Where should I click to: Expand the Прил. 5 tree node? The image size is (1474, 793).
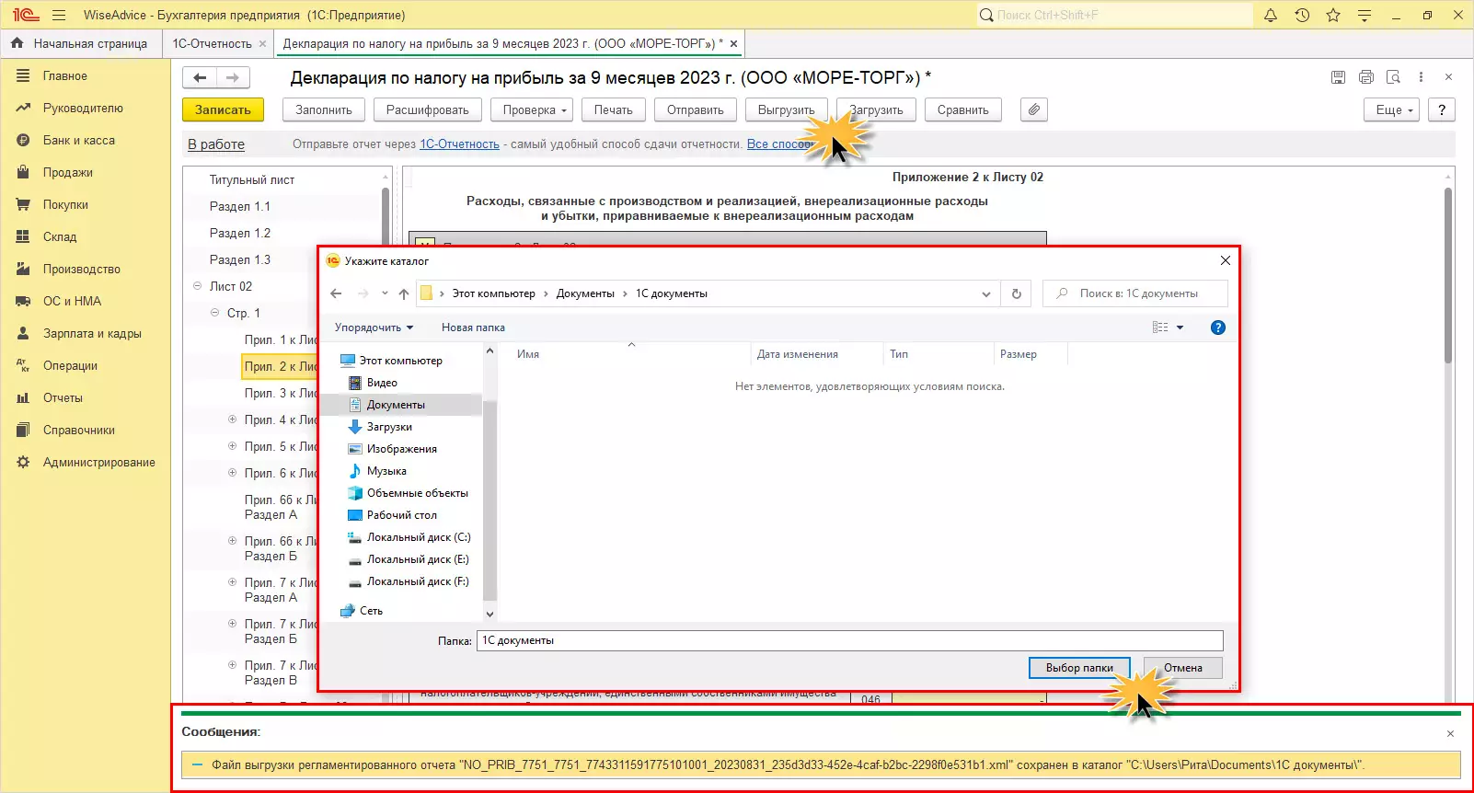pos(232,446)
